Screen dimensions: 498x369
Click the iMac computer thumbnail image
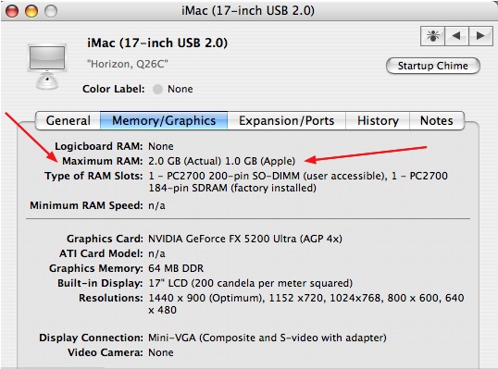[x=47, y=67]
